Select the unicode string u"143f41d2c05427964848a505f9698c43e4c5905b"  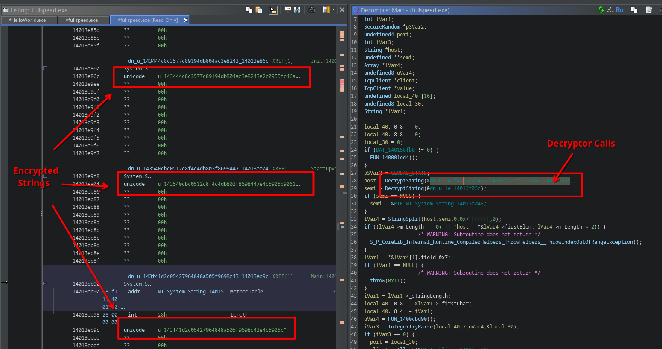tap(222, 330)
